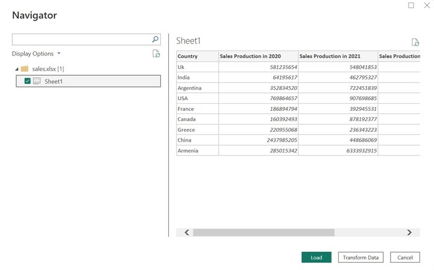Click the value 160392493

[x=283, y=119]
